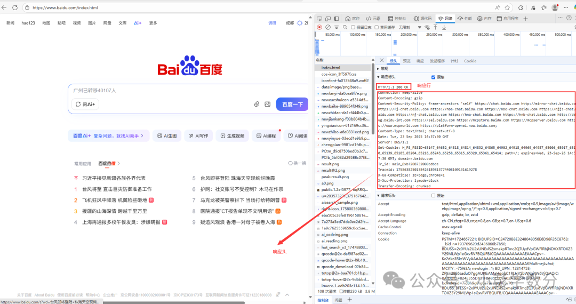This screenshot has height=304, width=576.
Task: Import HAR file with upload arrow
Action: [435, 27]
